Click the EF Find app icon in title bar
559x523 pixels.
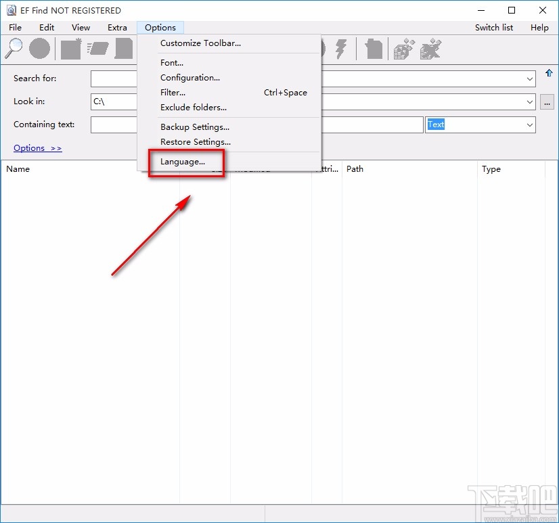pos(12,10)
